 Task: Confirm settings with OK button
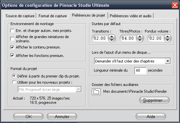pyautogui.click(x=28, y=116)
